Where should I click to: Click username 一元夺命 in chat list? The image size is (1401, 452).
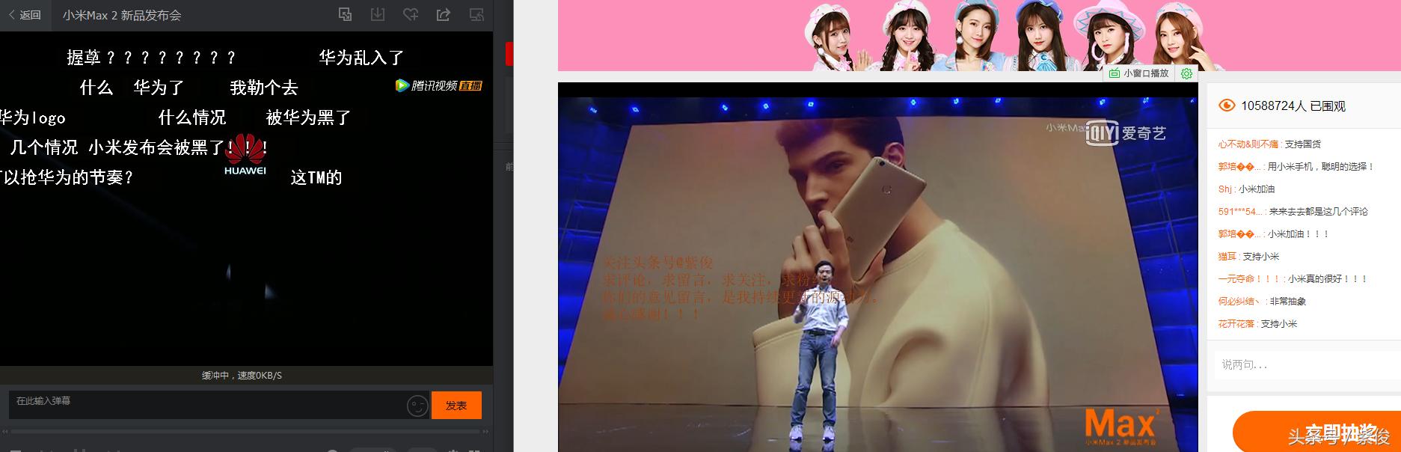[1249, 278]
